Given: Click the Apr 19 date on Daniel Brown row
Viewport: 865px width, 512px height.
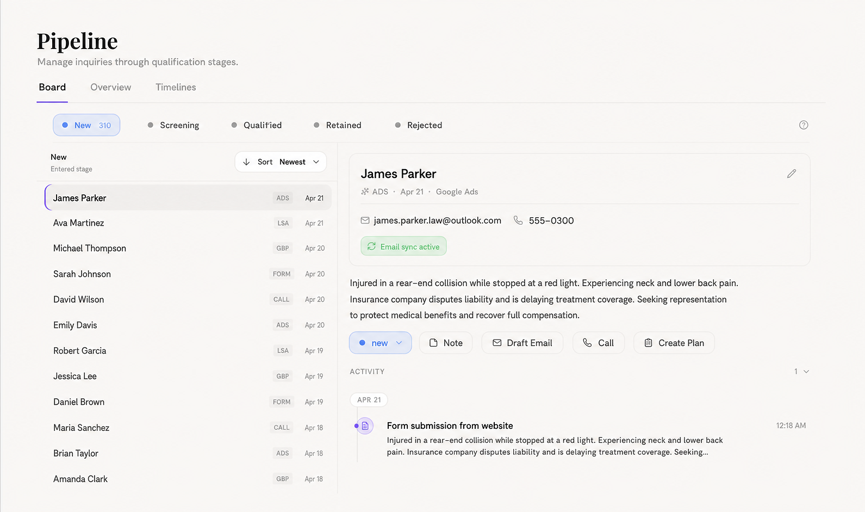Looking at the screenshot, I should tap(314, 402).
